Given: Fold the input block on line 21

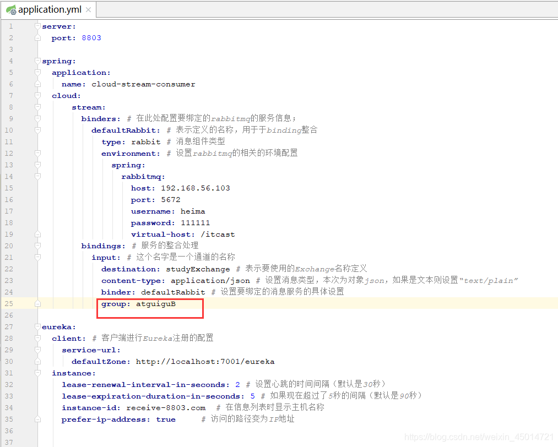Looking at the screenshot, I should pos(37,257).
